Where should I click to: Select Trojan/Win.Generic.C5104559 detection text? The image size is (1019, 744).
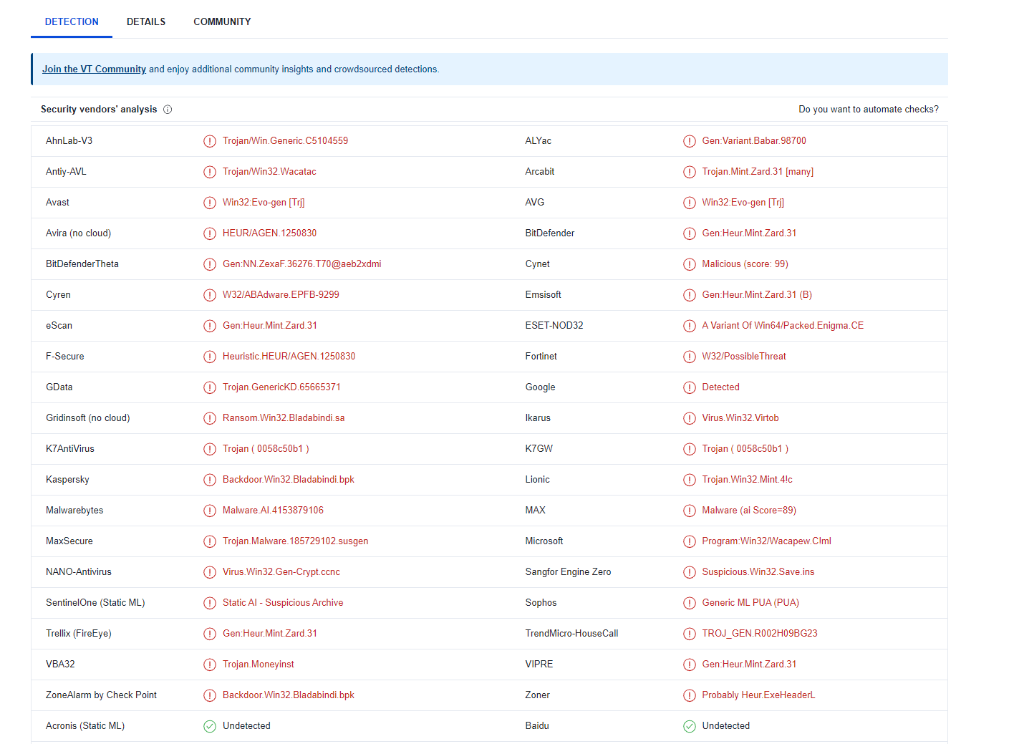(x=285, y=141)
